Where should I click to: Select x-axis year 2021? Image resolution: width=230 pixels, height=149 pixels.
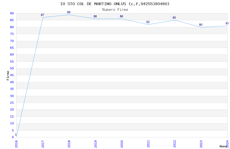(148, 144)
